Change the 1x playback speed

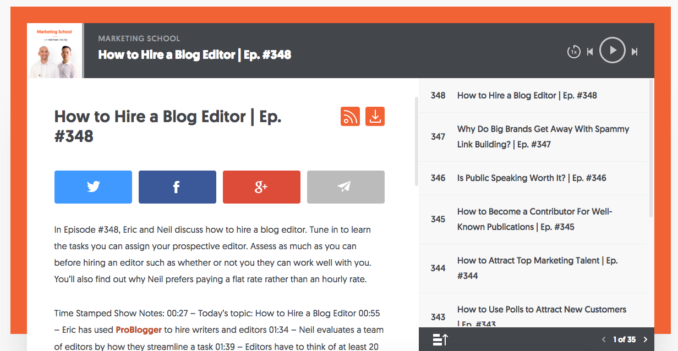(573, 52)
